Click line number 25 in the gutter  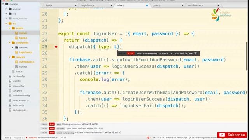point(45,47)
